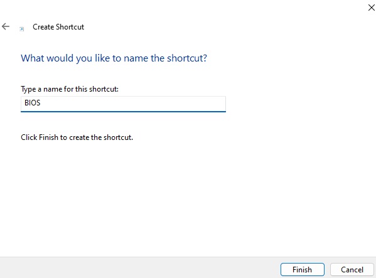Click the 'Create Shortcut' title text

tap(58, 27)
